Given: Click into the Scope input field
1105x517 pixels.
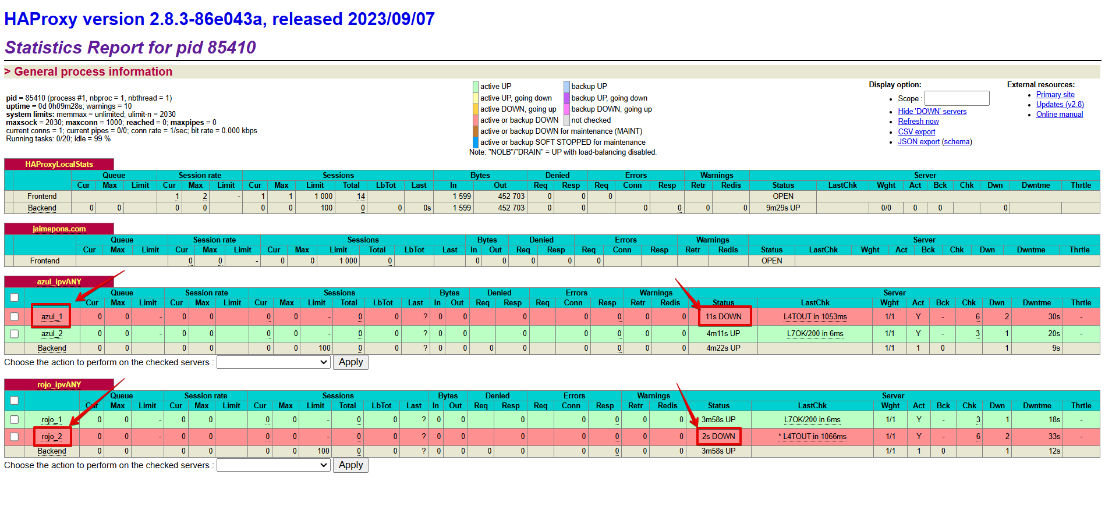Looking at the screenshot, I should (x=957, y=98).
